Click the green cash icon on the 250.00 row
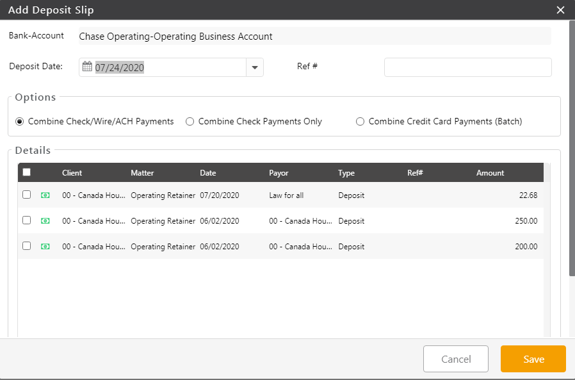Screen dimensions: 575x380 (x=45, y=220)
